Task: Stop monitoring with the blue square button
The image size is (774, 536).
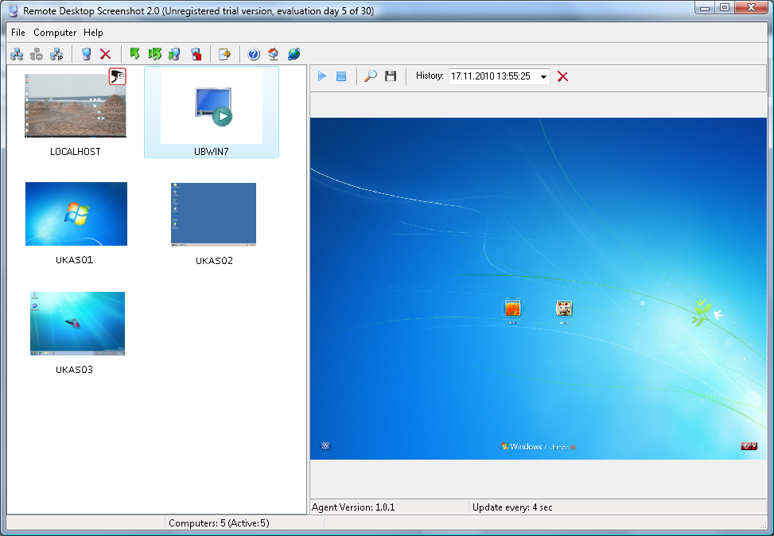Action: pyautogui.click(x=341, y=76)
